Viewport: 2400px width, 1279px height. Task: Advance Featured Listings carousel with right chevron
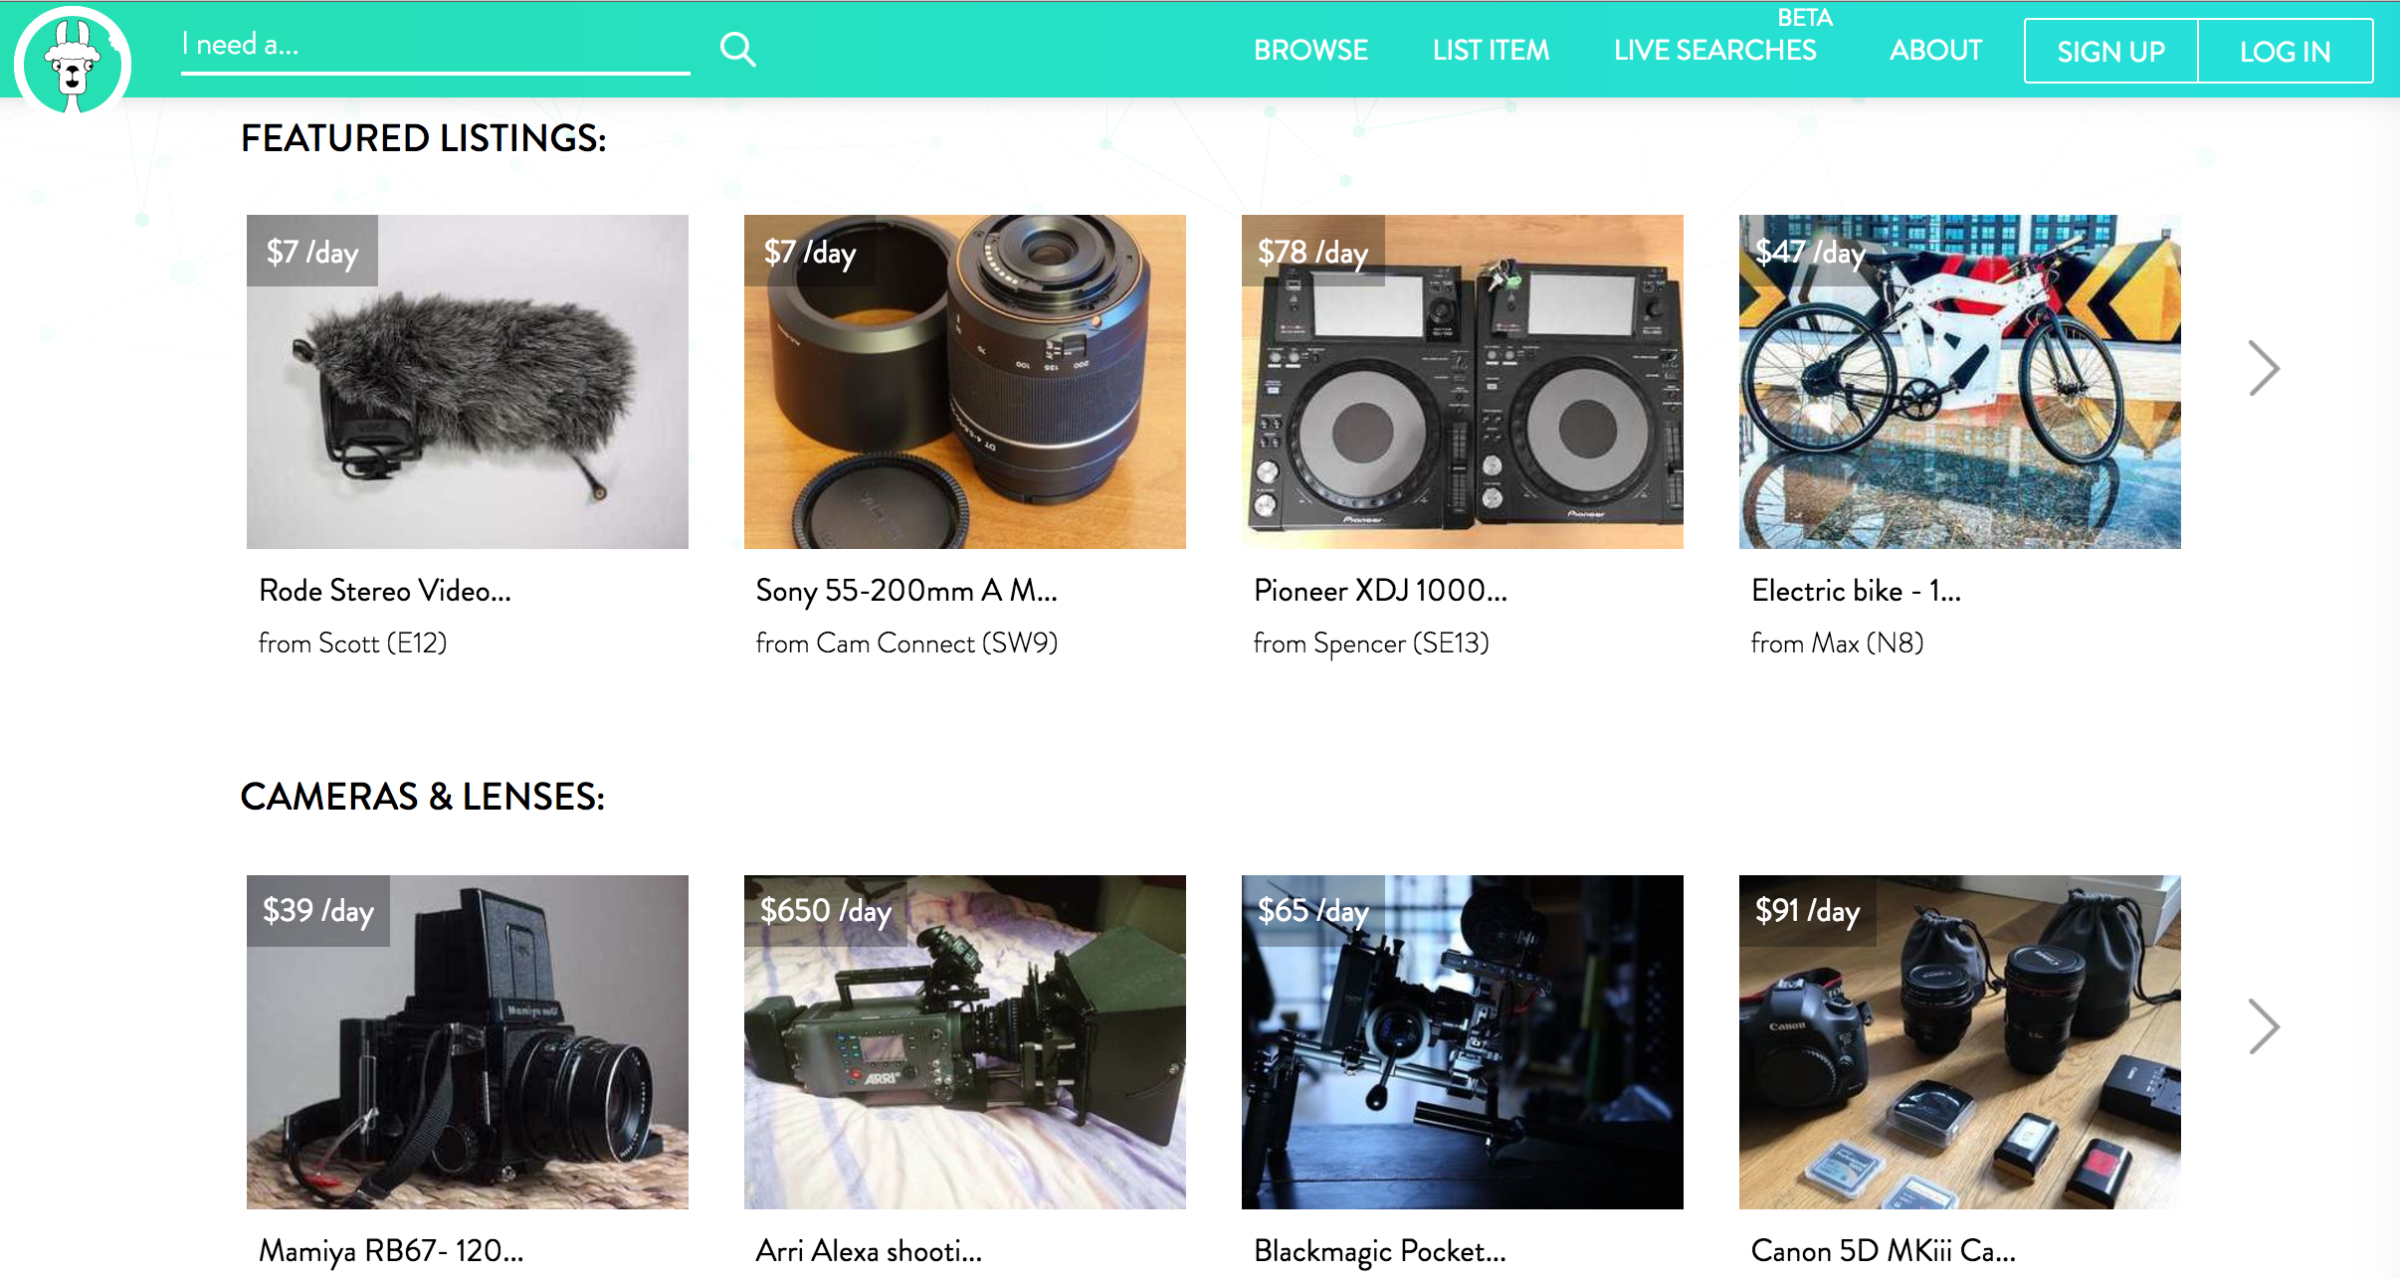coord(2263,368)
